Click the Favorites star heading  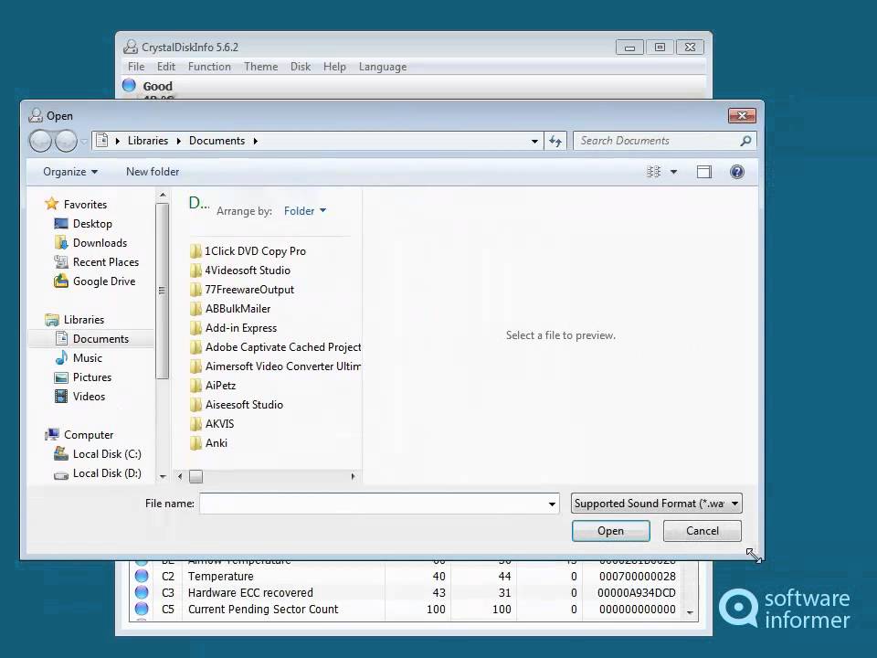(76, 204)
